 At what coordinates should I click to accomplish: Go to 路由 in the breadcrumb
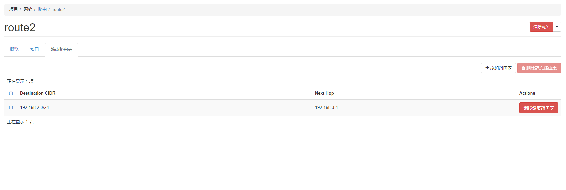tap(42, 9)
